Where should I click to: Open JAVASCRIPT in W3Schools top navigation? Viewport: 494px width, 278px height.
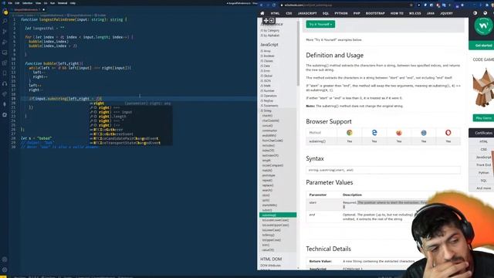[x=307, y=13]
